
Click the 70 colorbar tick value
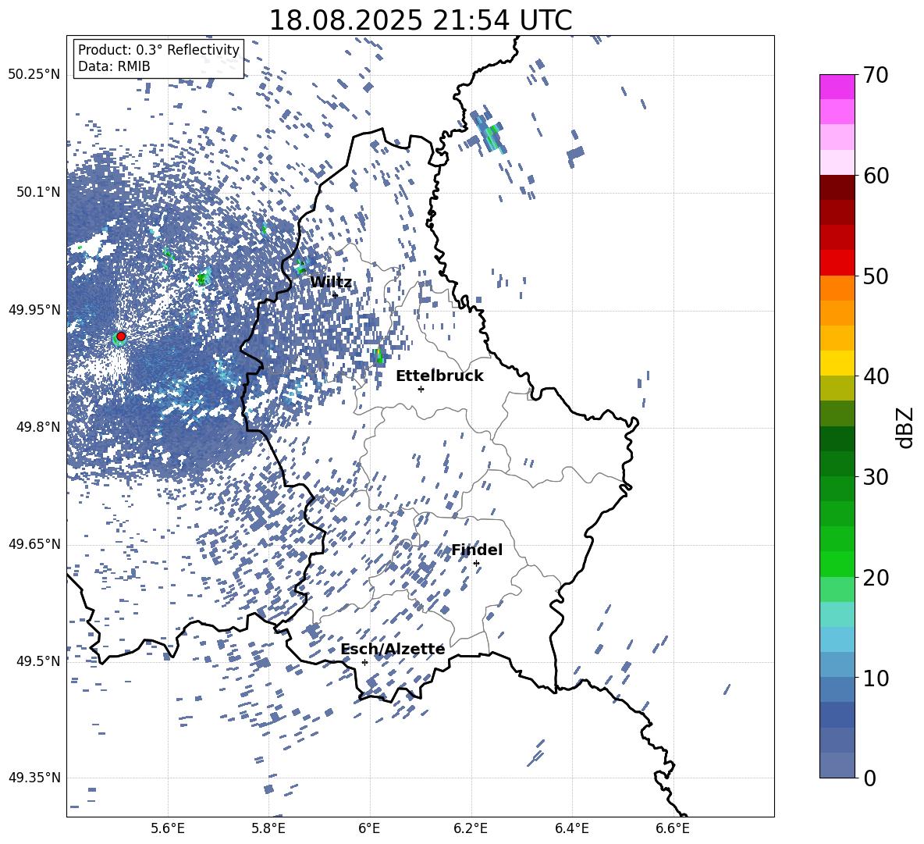tap(876, 75)
